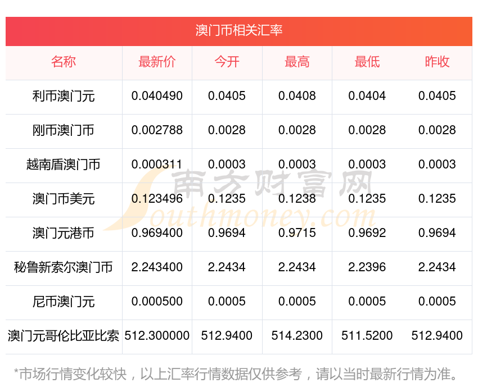
Task: Click 澳门币美元 highest value 0.1238
Action: [x=297, y=199]
